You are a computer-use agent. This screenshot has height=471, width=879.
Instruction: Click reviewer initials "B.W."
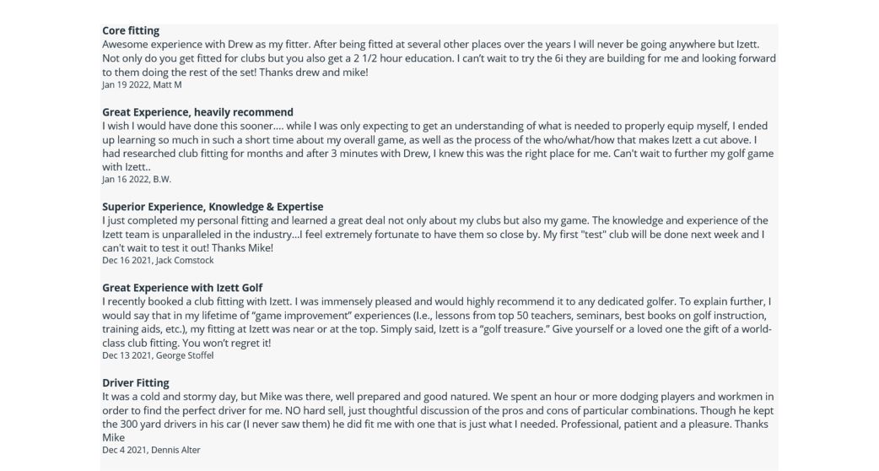(x=162, y=180)
